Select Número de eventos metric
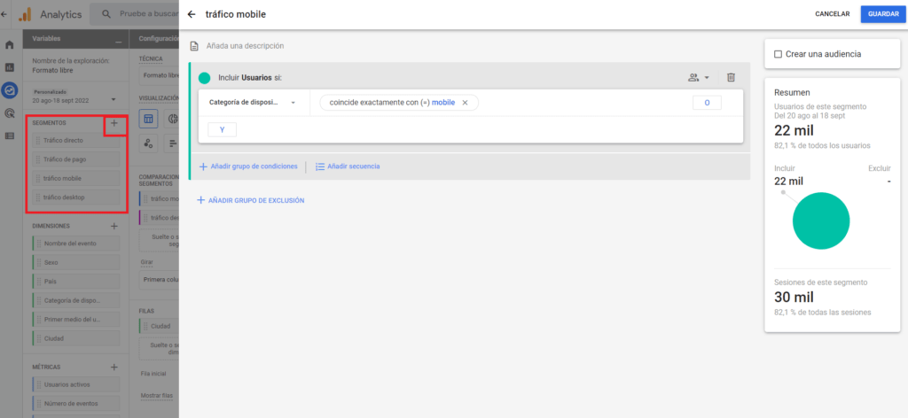 [x=76, y=403]
